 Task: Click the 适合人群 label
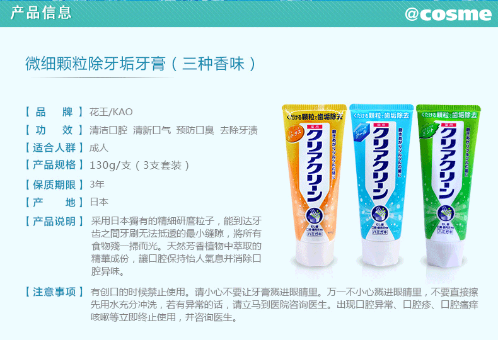pyautogui.click(x=54, y=147)
